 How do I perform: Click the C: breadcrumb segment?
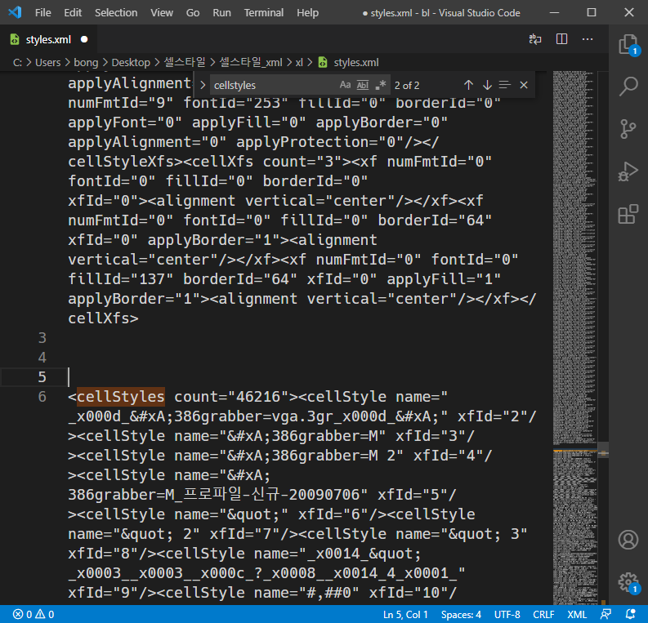coord(17,62)
